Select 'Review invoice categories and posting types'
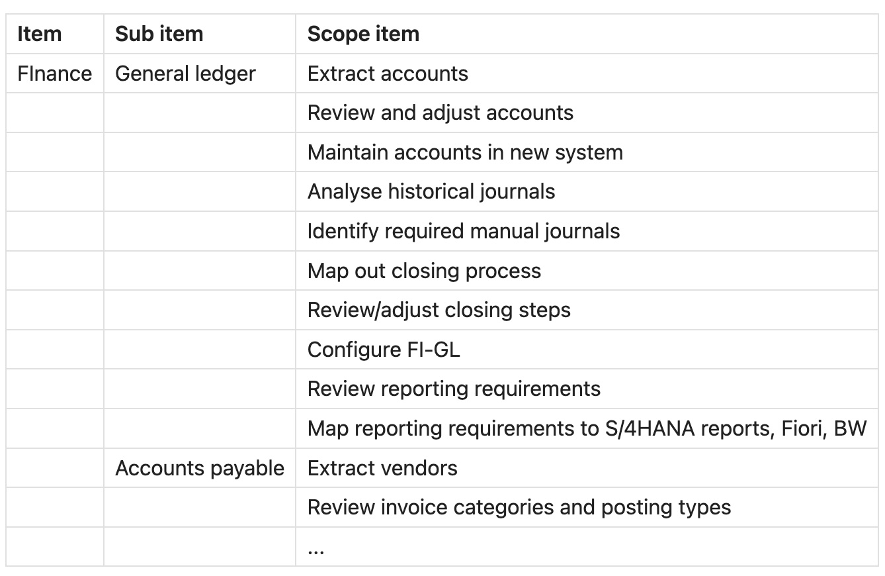 (587, 507)
